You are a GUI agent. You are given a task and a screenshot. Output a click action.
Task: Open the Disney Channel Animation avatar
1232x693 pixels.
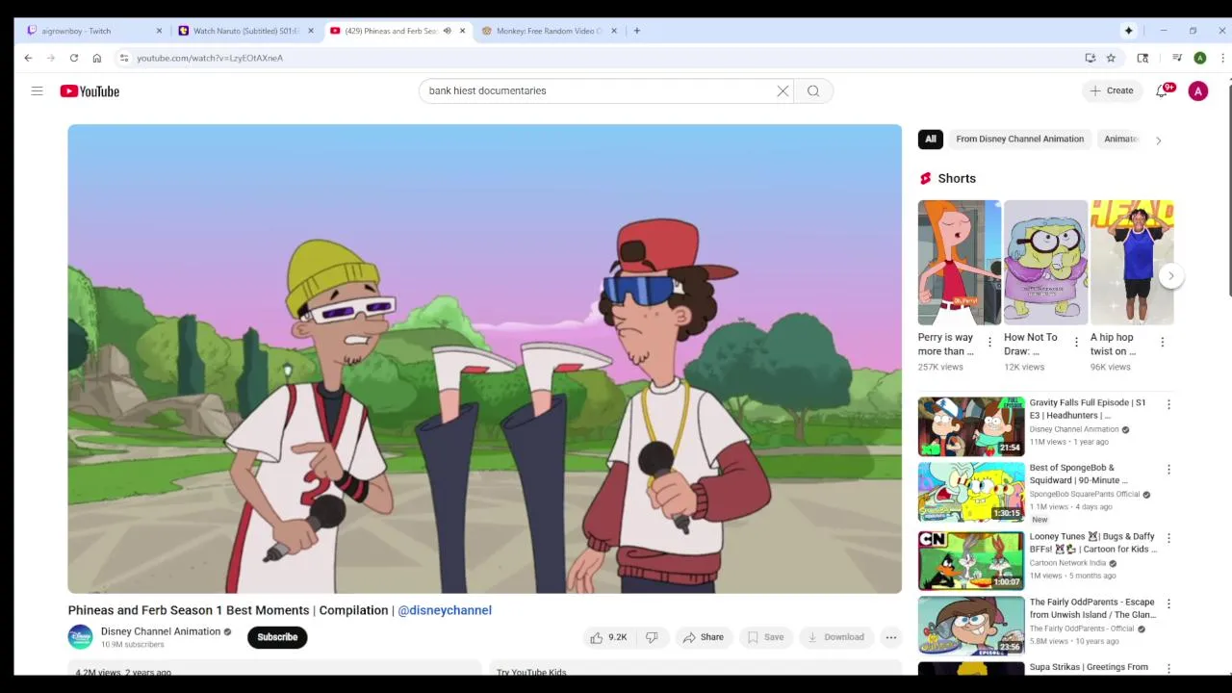(80, 637)
